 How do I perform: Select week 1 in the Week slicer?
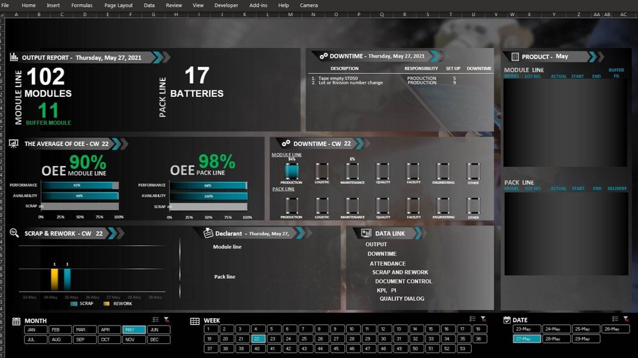[211, 329]
